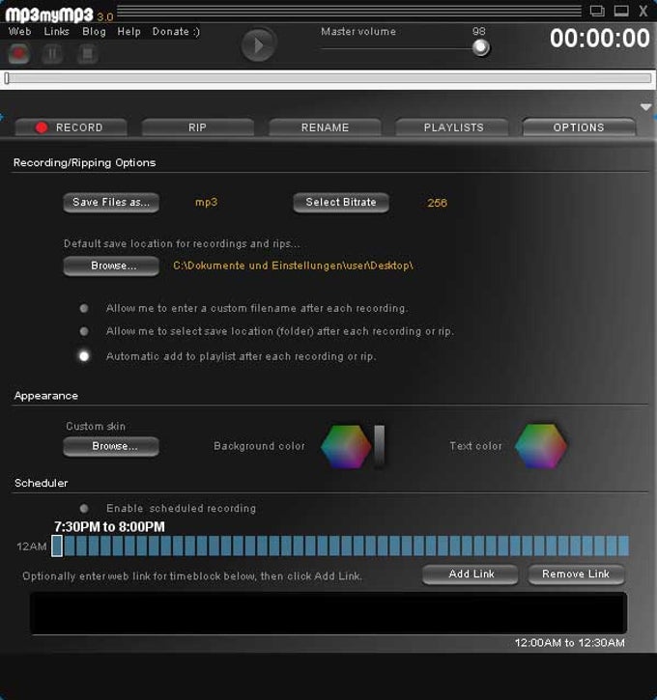This screenshot has width=657, height=700.
Task: Toggle automatic add to playlist option
Action: [83, 356]
